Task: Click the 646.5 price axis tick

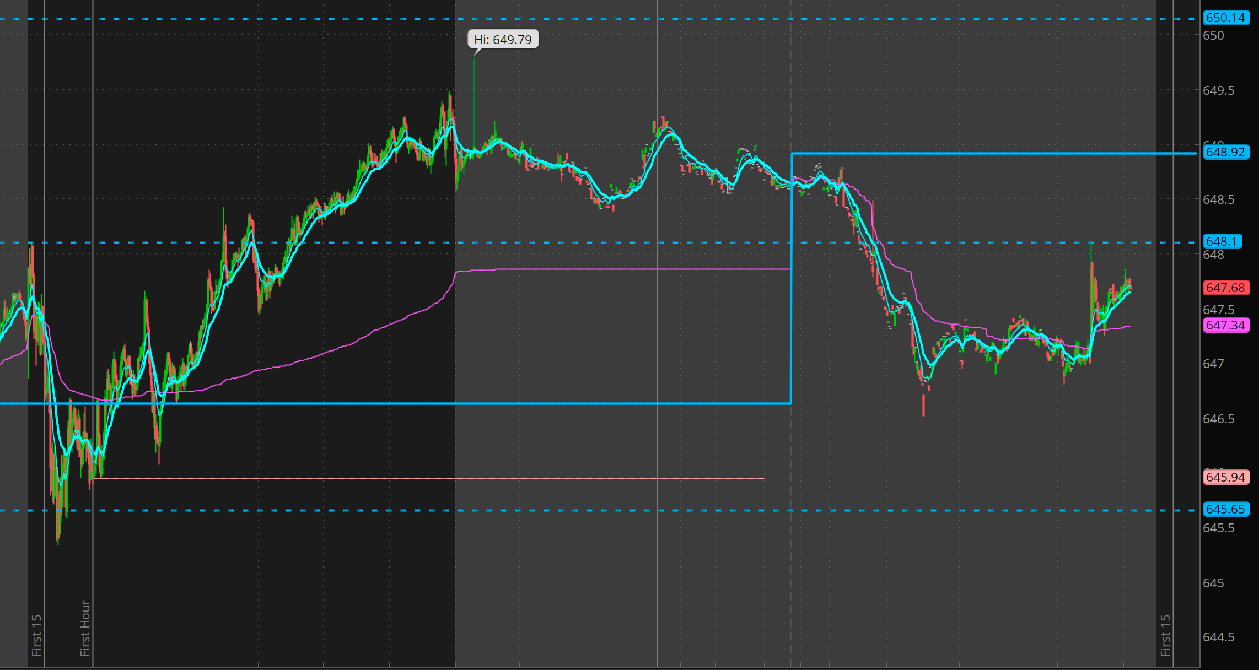Action: (1218, 419)
